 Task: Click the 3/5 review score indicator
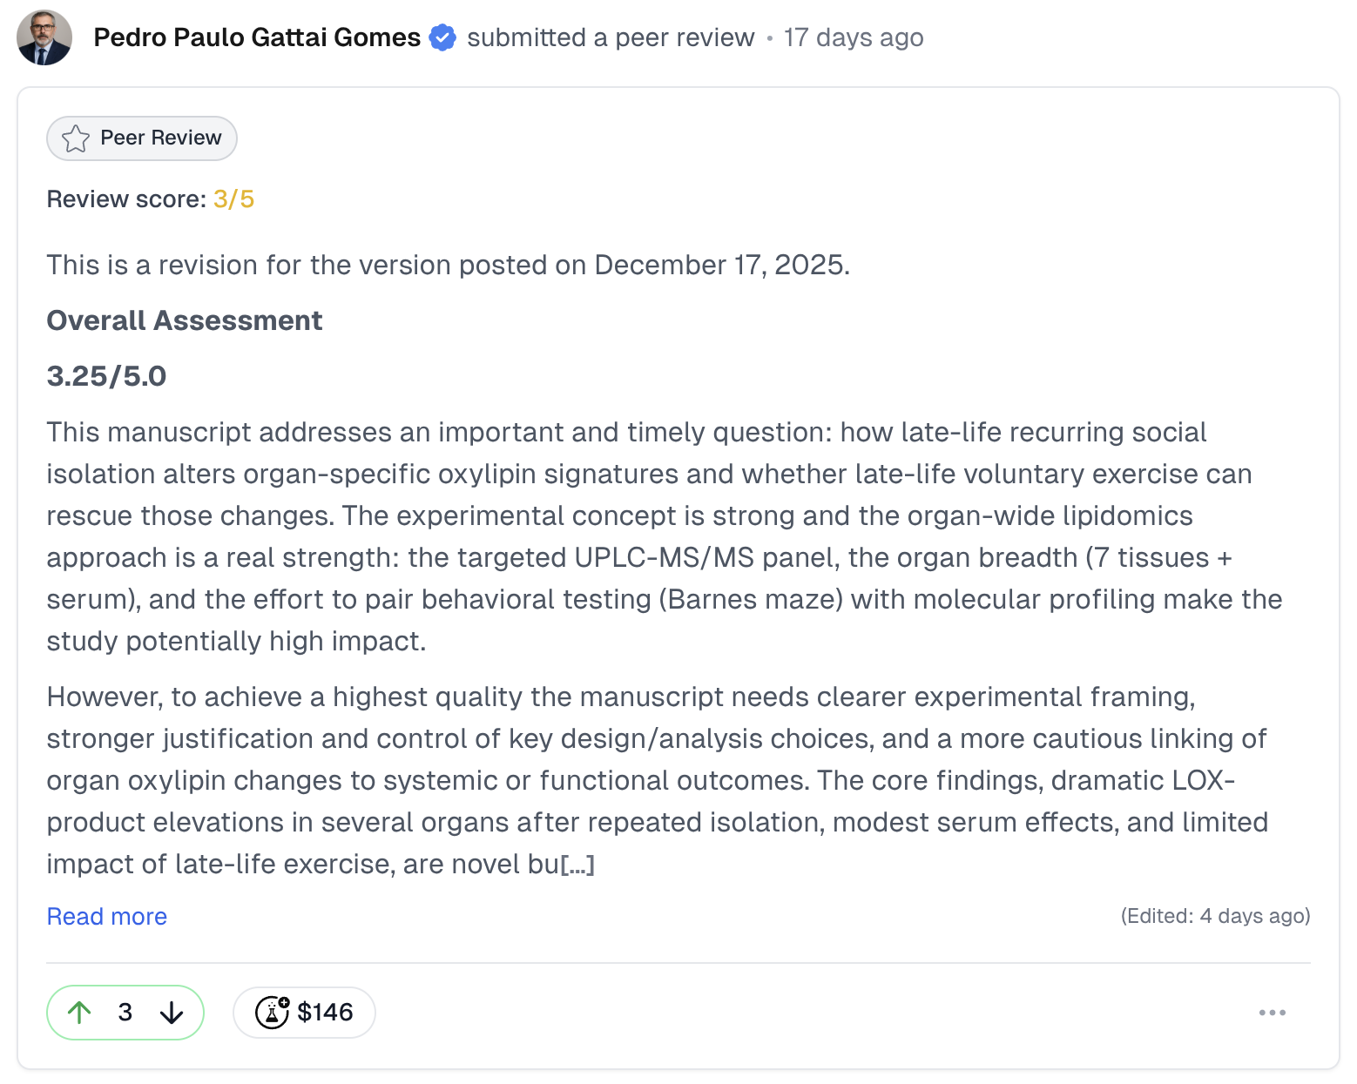click(232, 199)
